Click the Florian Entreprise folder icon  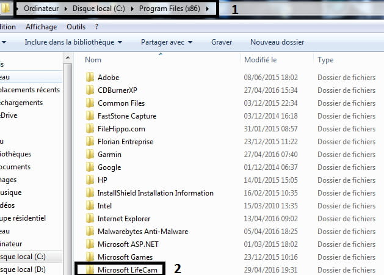(90, 141)
